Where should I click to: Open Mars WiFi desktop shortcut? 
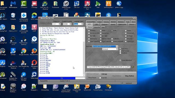coord(34,40)
